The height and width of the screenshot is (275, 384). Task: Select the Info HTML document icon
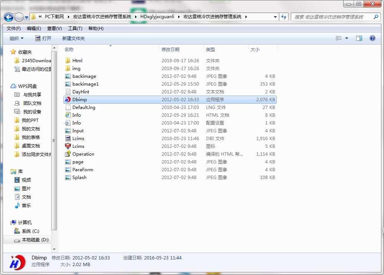pos(68,115)
